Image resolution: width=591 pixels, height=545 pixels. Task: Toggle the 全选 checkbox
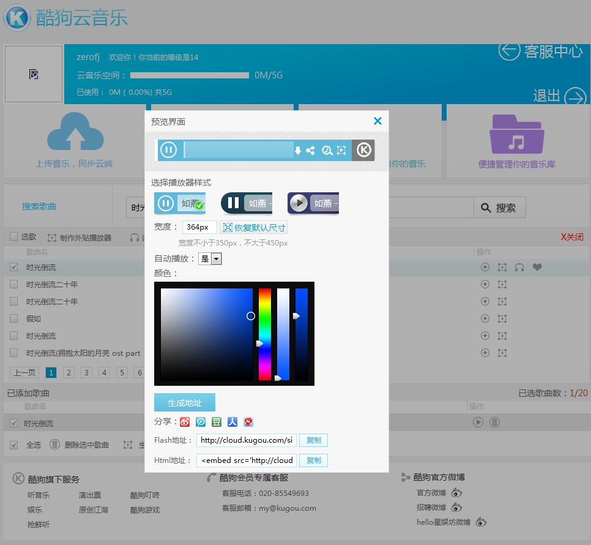[14, 445]
